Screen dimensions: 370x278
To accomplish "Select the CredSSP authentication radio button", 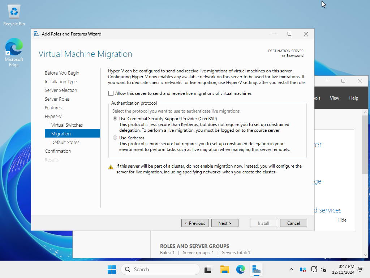I will point(115,118).
